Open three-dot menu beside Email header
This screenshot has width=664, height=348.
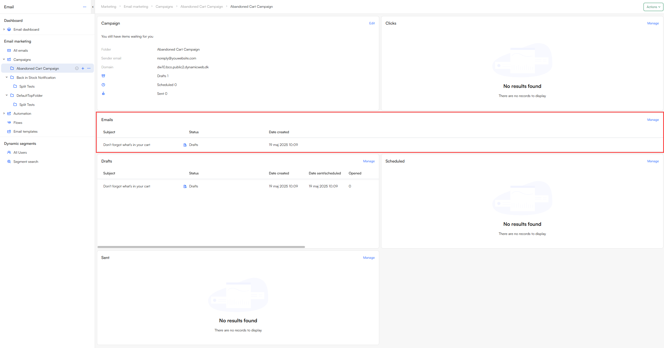tap(84, 7)
